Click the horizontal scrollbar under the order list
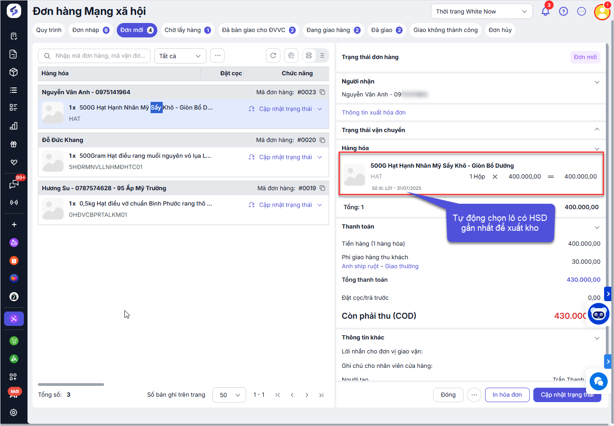The height and width of the screenshot is (426, 614). (x=71, y=385)
